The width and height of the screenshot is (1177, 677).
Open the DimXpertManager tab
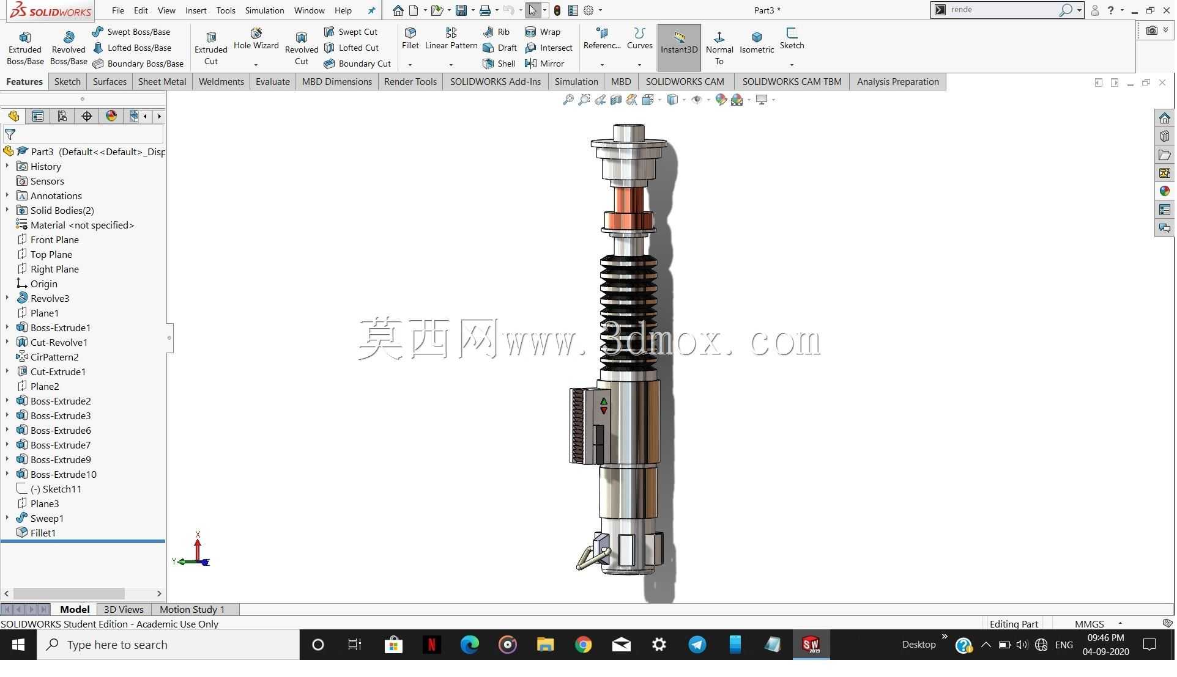(x=87, y=116)
